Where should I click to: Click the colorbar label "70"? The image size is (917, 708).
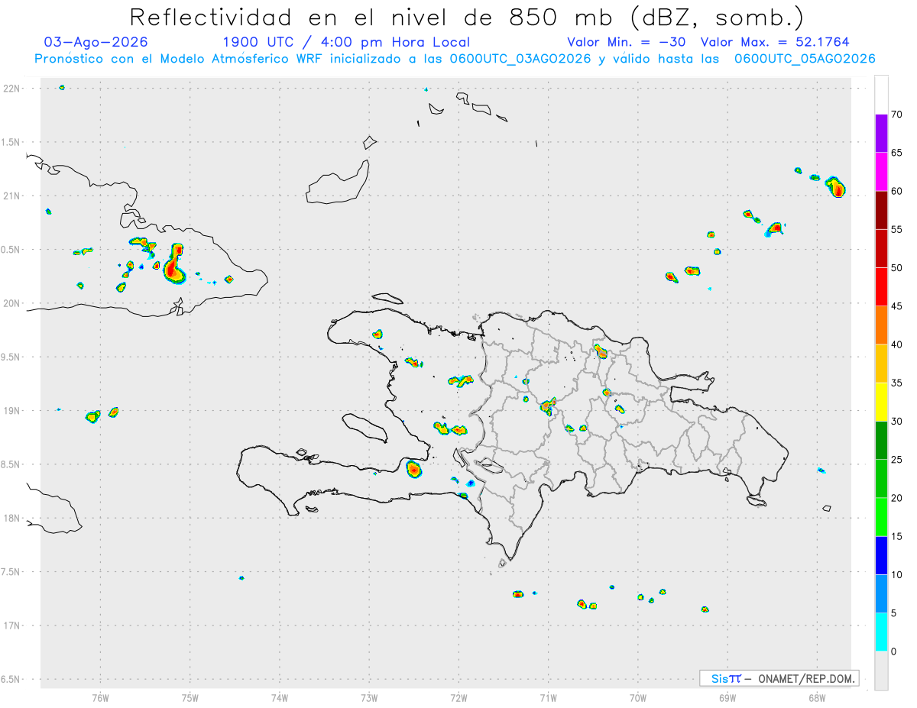coord(897,115)
